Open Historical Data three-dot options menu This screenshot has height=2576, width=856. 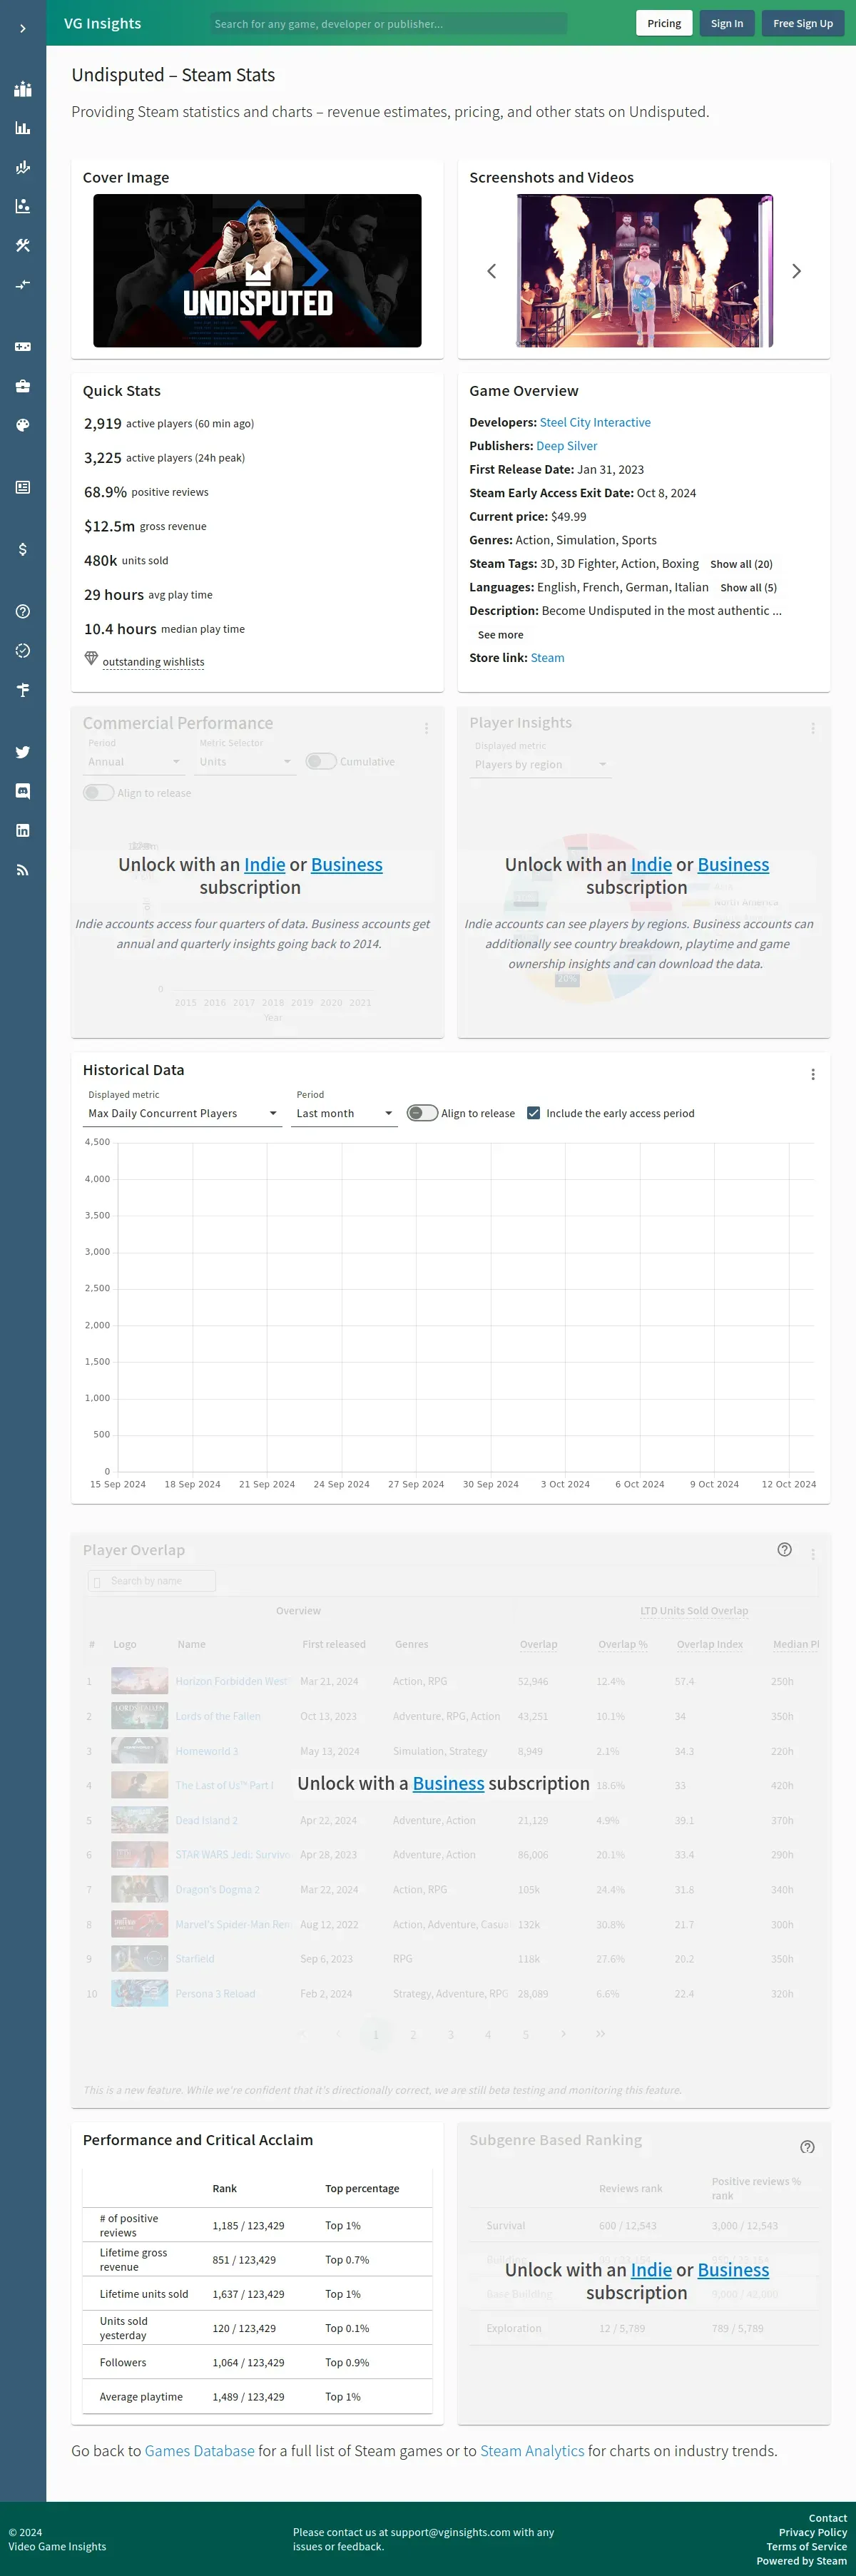pyautogui.click(x=813, y=1074)
